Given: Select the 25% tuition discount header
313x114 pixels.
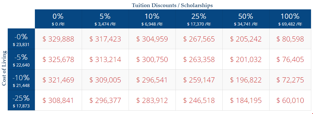Looking at the screenshot, I should coord(199,19).
